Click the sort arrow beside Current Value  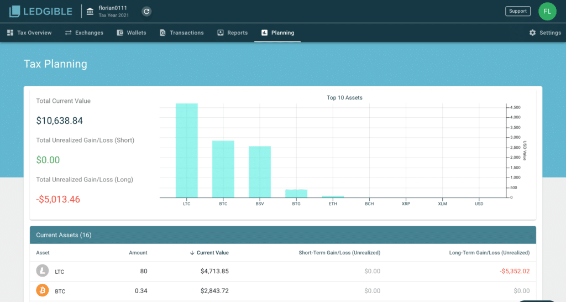click(192, 253)
